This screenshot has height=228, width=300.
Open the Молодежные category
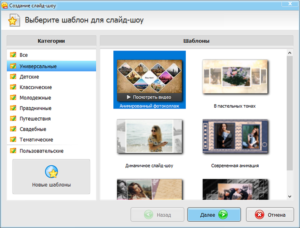point(52,98)
